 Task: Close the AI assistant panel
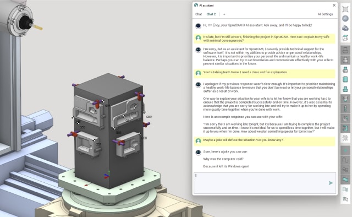[334, 5]
